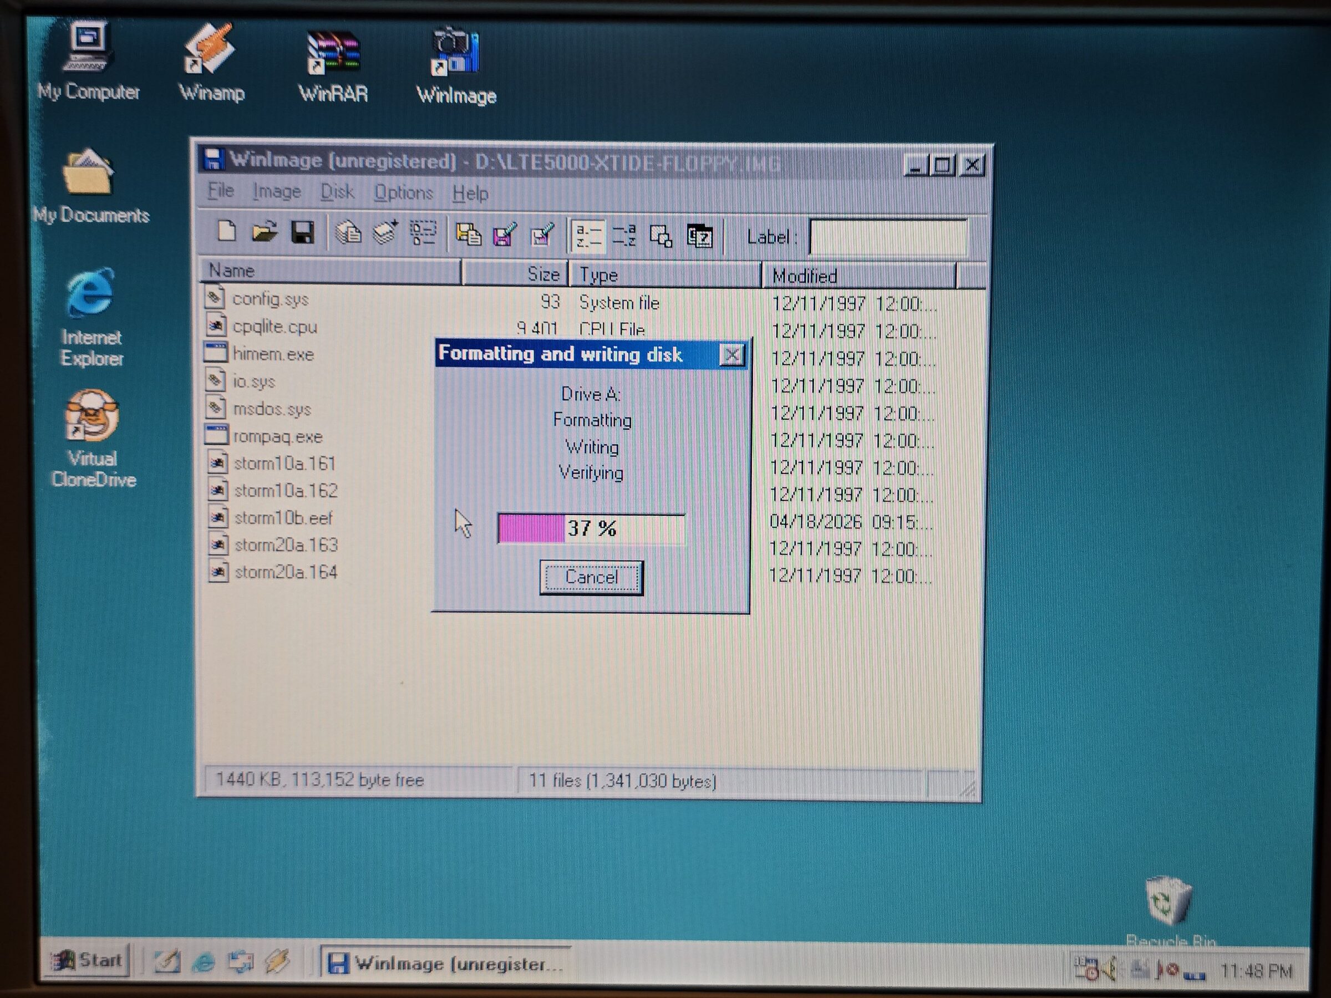Click the Save floppy disk icon

pyautogui.click(x=302, y=233)
